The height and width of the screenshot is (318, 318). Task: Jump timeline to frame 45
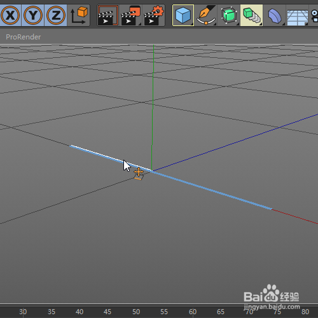[107, 312]
